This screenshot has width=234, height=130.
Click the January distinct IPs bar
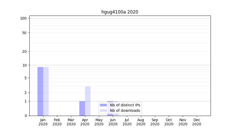point(40,91)
